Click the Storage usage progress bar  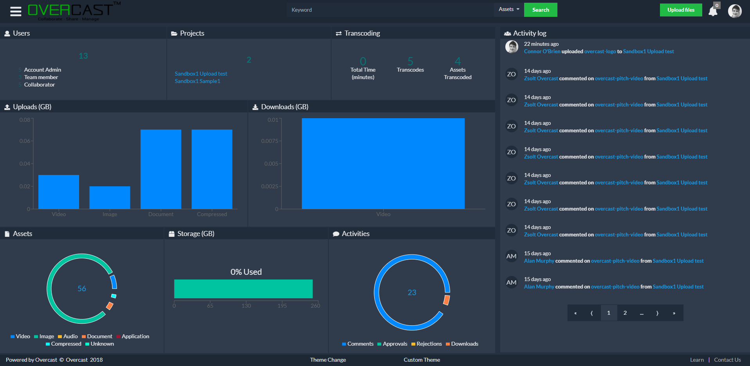[x=243, y=288]
